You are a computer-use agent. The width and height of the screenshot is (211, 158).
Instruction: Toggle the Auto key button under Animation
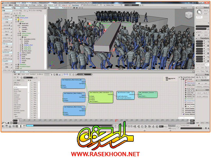click(x=170, y=128)
